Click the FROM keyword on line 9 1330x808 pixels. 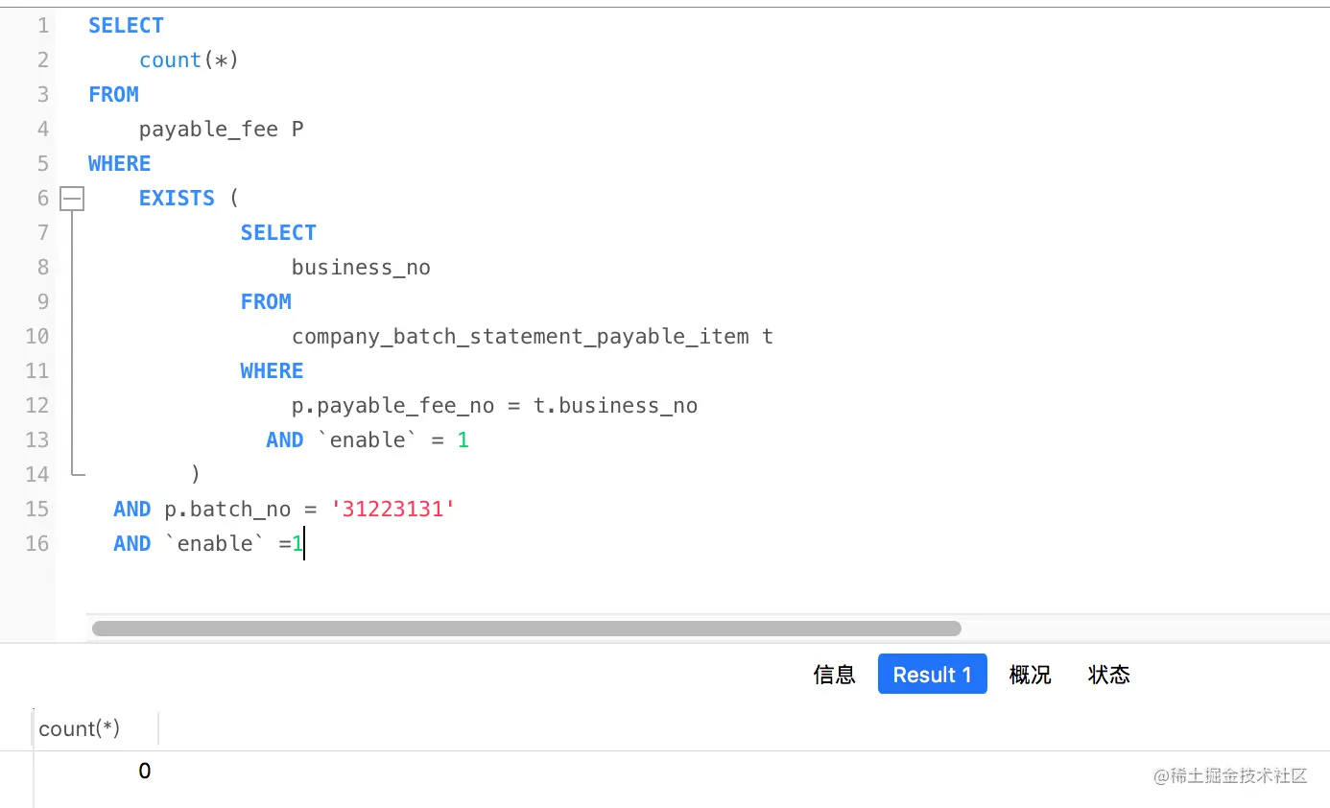(x=266, y=301)
